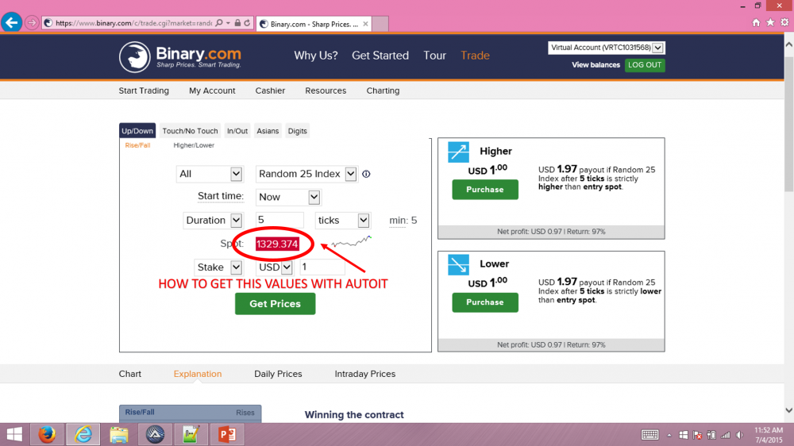
Task: Select the Digits tab
Action: 297,131
